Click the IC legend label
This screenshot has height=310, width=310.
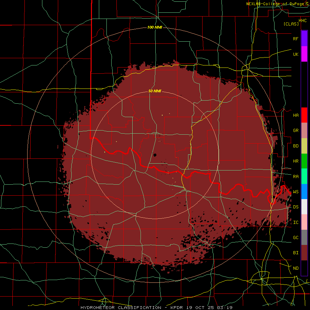(296, 223)
